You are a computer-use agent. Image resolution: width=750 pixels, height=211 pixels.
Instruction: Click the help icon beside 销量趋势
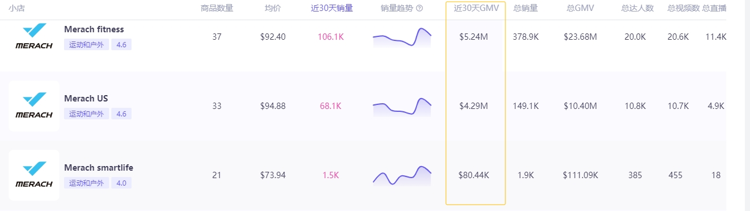[x=419, y=8]
